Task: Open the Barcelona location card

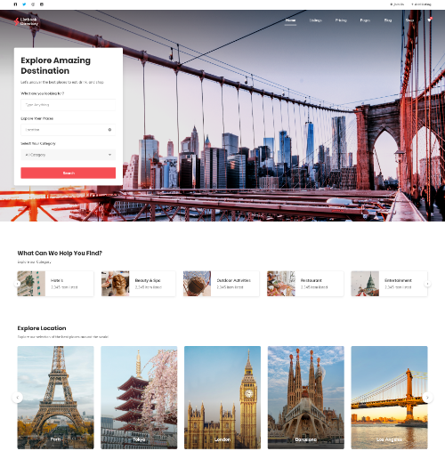Action: point(306,398)
